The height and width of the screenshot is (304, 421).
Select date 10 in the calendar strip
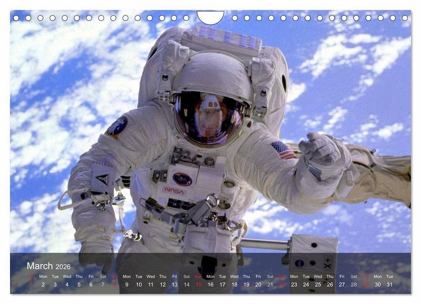(139, 285)
